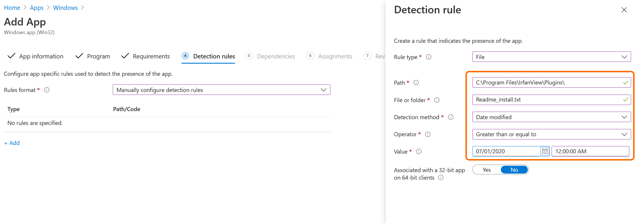
Task: Close the Detection rule panel
Action: pos(624,10)
